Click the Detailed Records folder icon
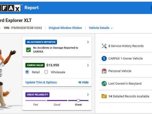Screen dimensions: 152x114 [x=104, y=96]
